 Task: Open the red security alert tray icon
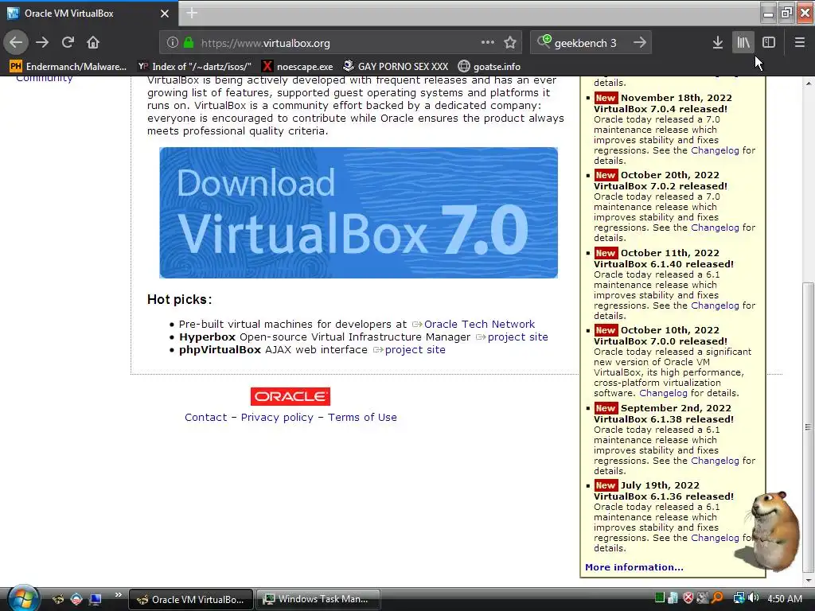point(688,598)
